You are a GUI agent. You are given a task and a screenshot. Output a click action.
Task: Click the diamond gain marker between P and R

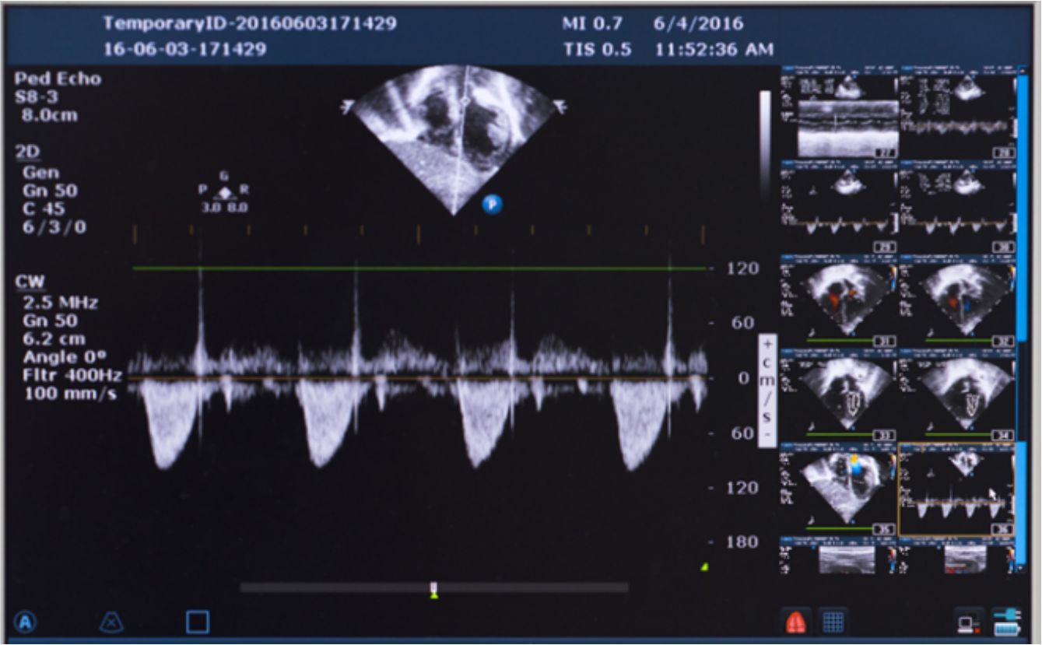tap(224, 192)
